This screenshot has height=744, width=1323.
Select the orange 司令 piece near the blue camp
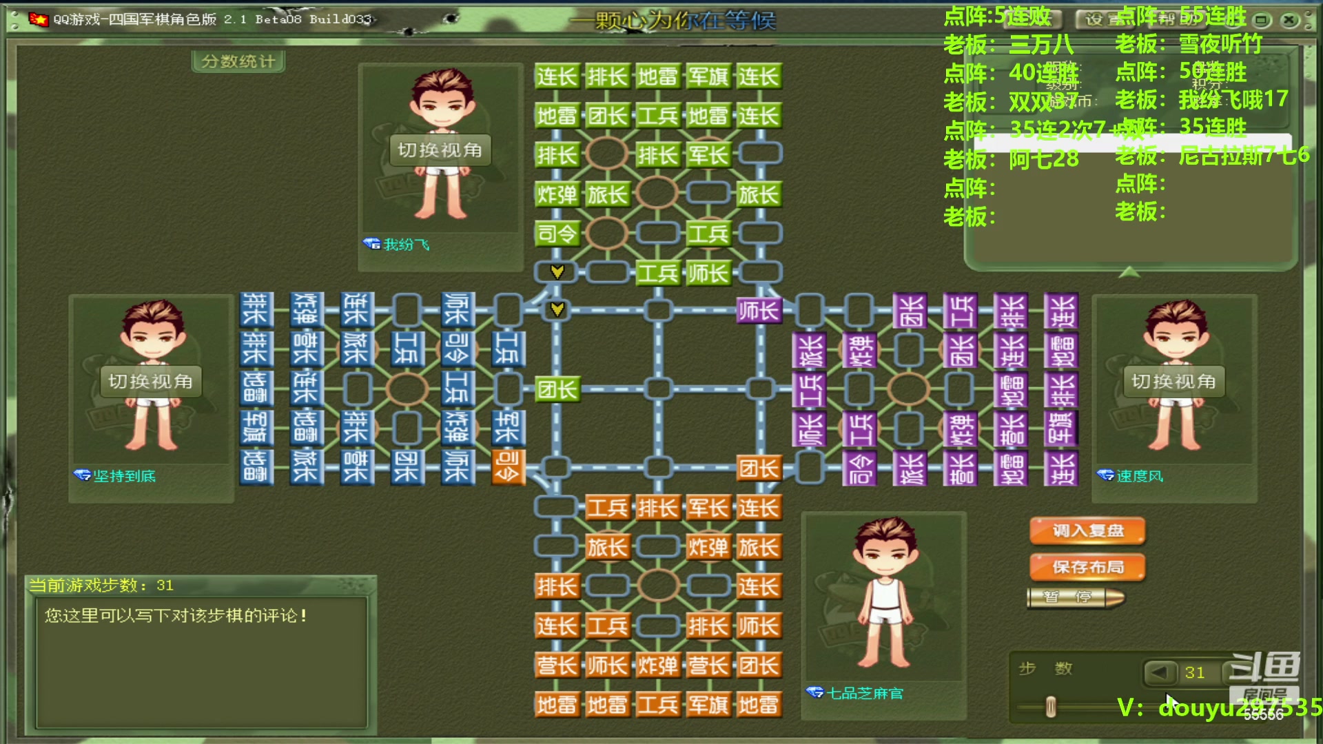508,467
